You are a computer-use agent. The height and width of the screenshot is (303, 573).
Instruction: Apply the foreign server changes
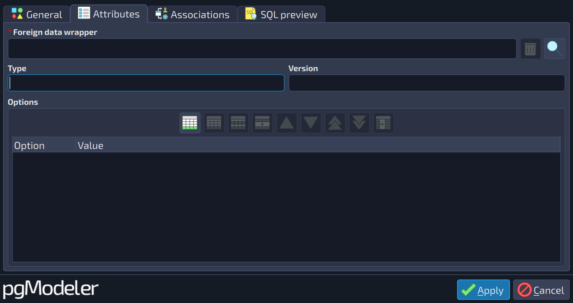click(483, 290)
